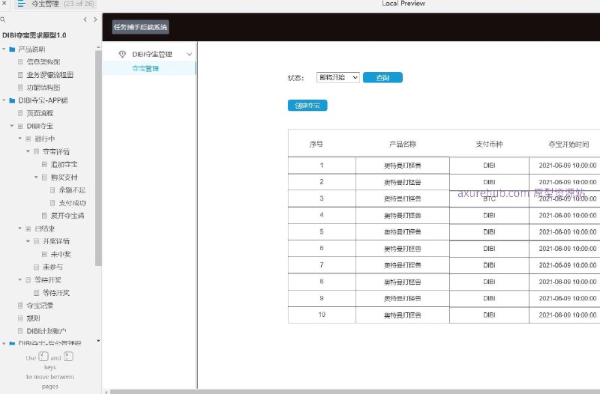Click the 创建夺宝 button

307,106
